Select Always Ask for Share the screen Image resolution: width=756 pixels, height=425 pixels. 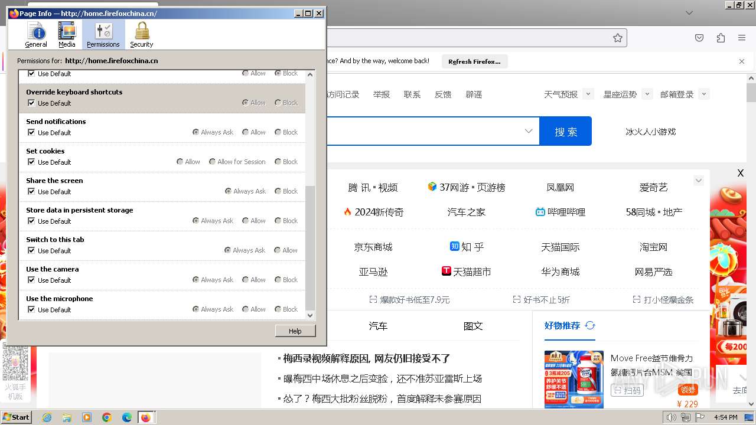pyautogui.click(x=228, y=191)
